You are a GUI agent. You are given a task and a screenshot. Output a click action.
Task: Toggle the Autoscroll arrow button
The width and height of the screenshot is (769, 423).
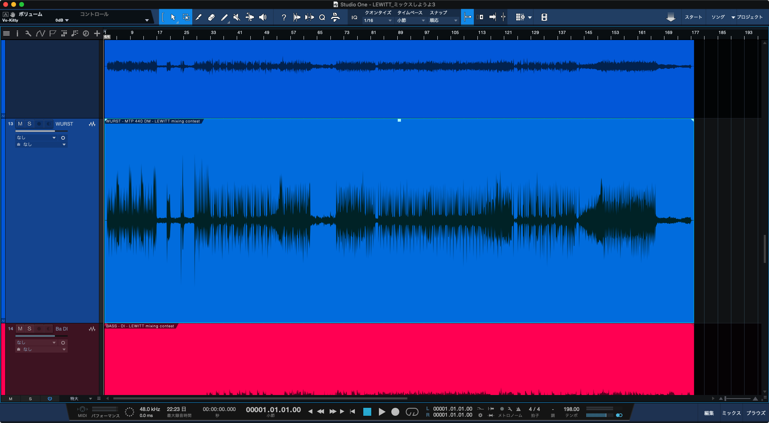point(493,17)
